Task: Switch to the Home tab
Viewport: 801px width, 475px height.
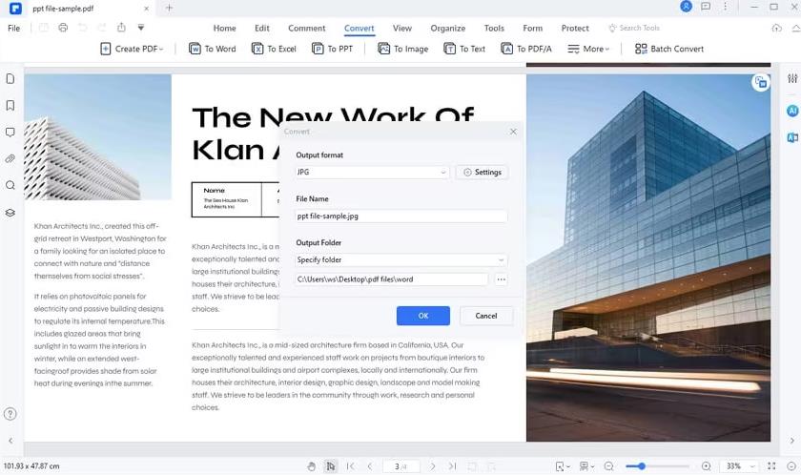Action: pyautogui.click(x=224, y=28)
